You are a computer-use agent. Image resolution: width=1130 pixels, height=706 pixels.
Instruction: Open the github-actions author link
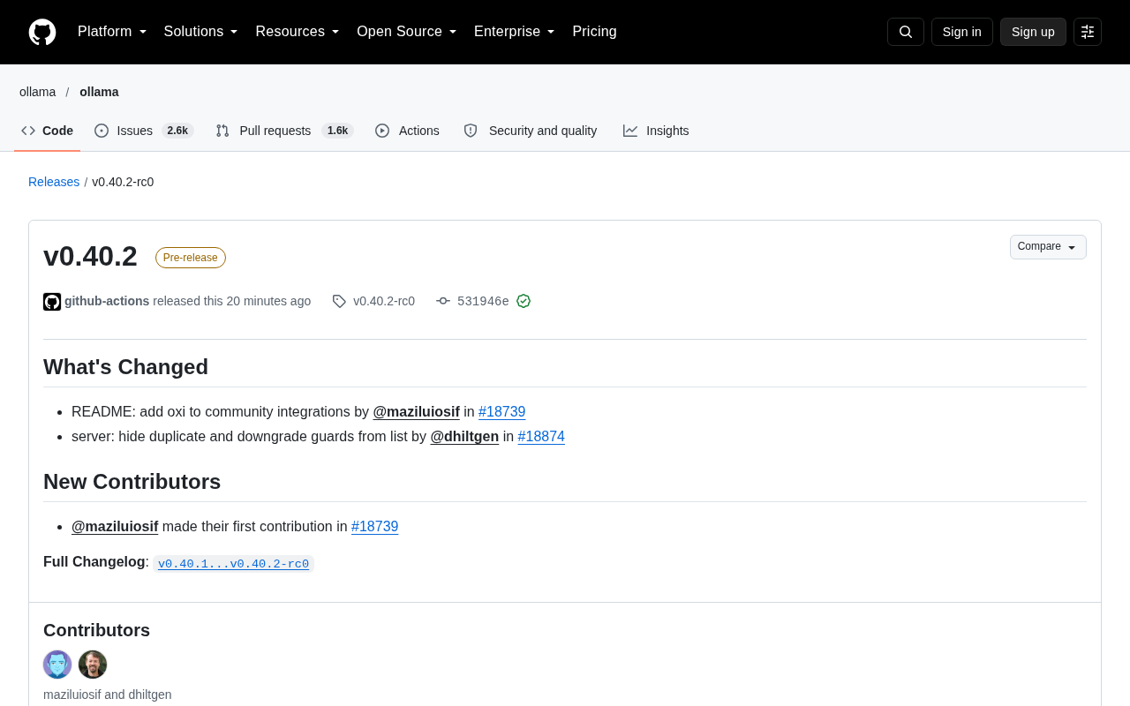107,301
